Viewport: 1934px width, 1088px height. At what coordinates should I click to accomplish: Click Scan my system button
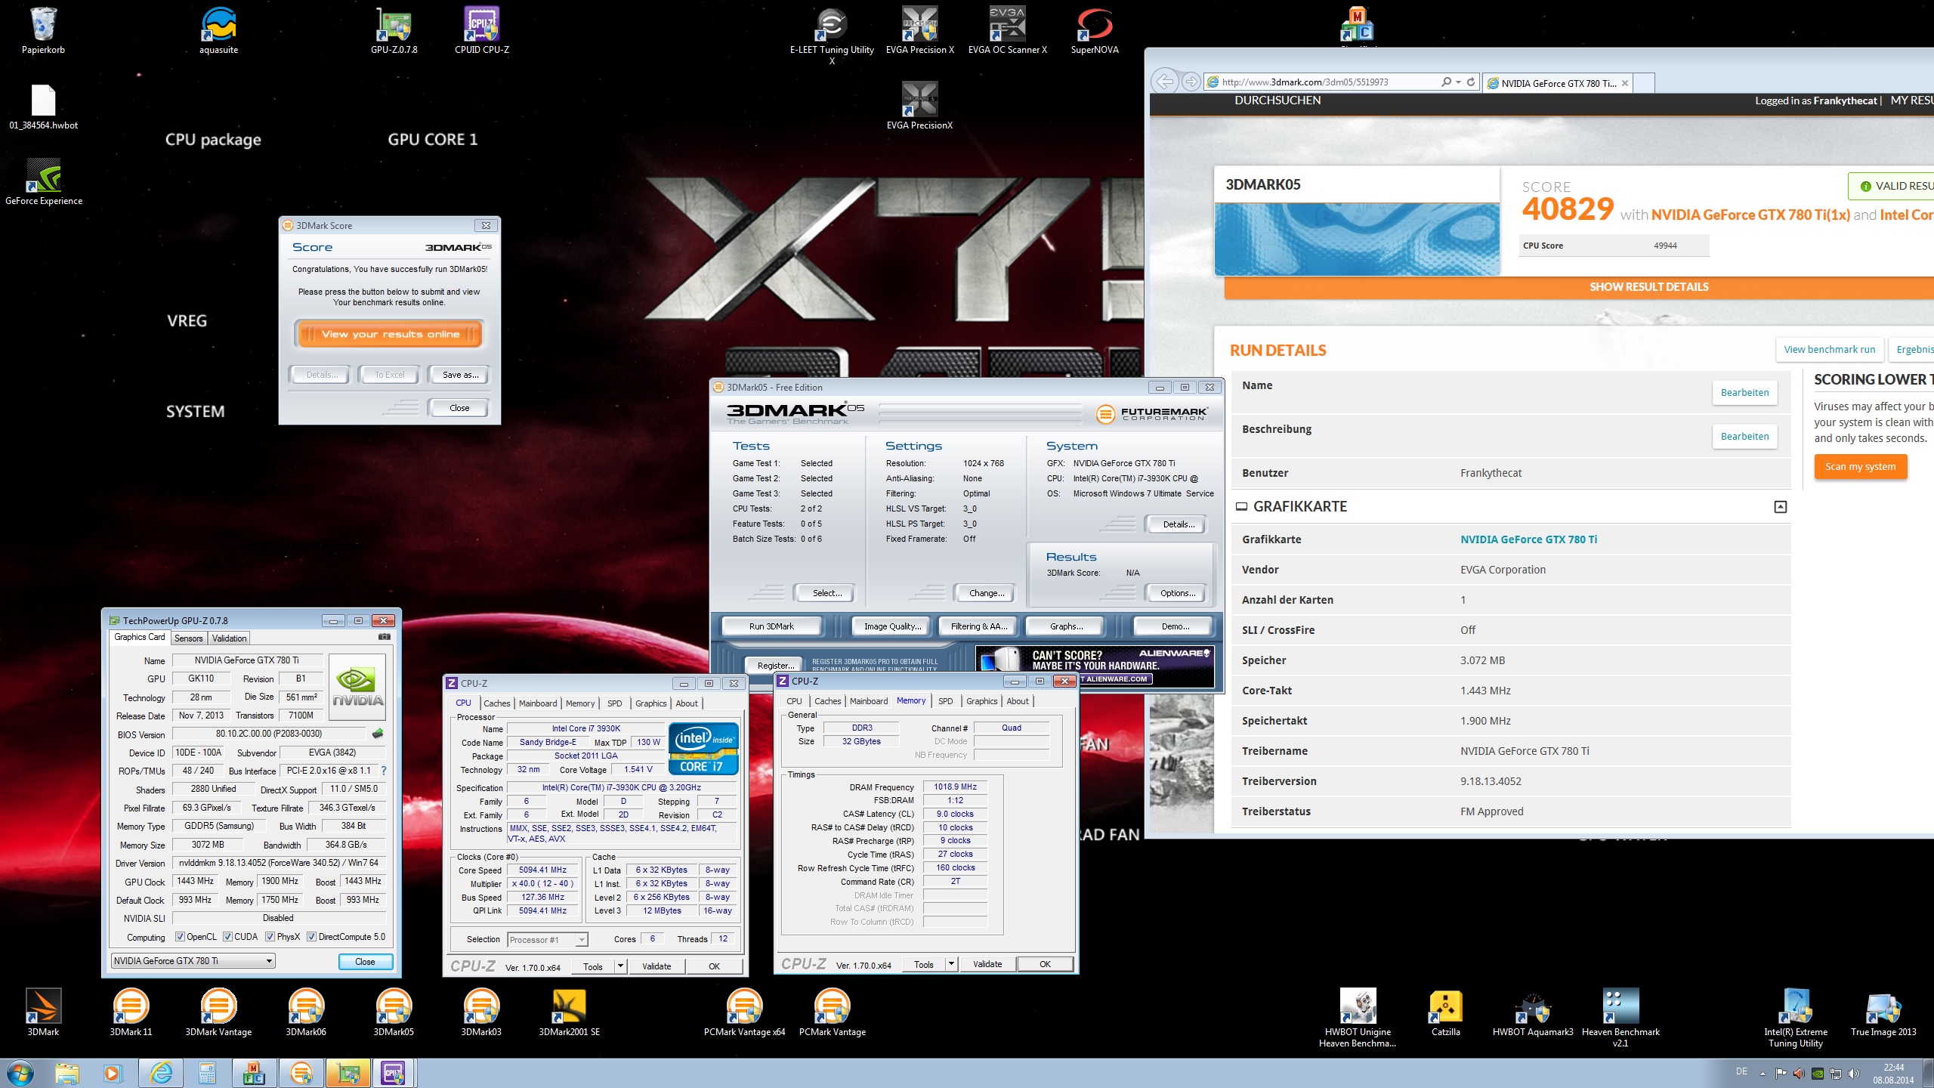point(1861,467)
